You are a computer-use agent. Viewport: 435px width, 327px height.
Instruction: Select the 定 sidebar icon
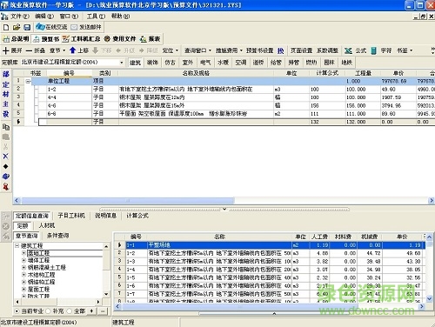(x=6, y=84)
